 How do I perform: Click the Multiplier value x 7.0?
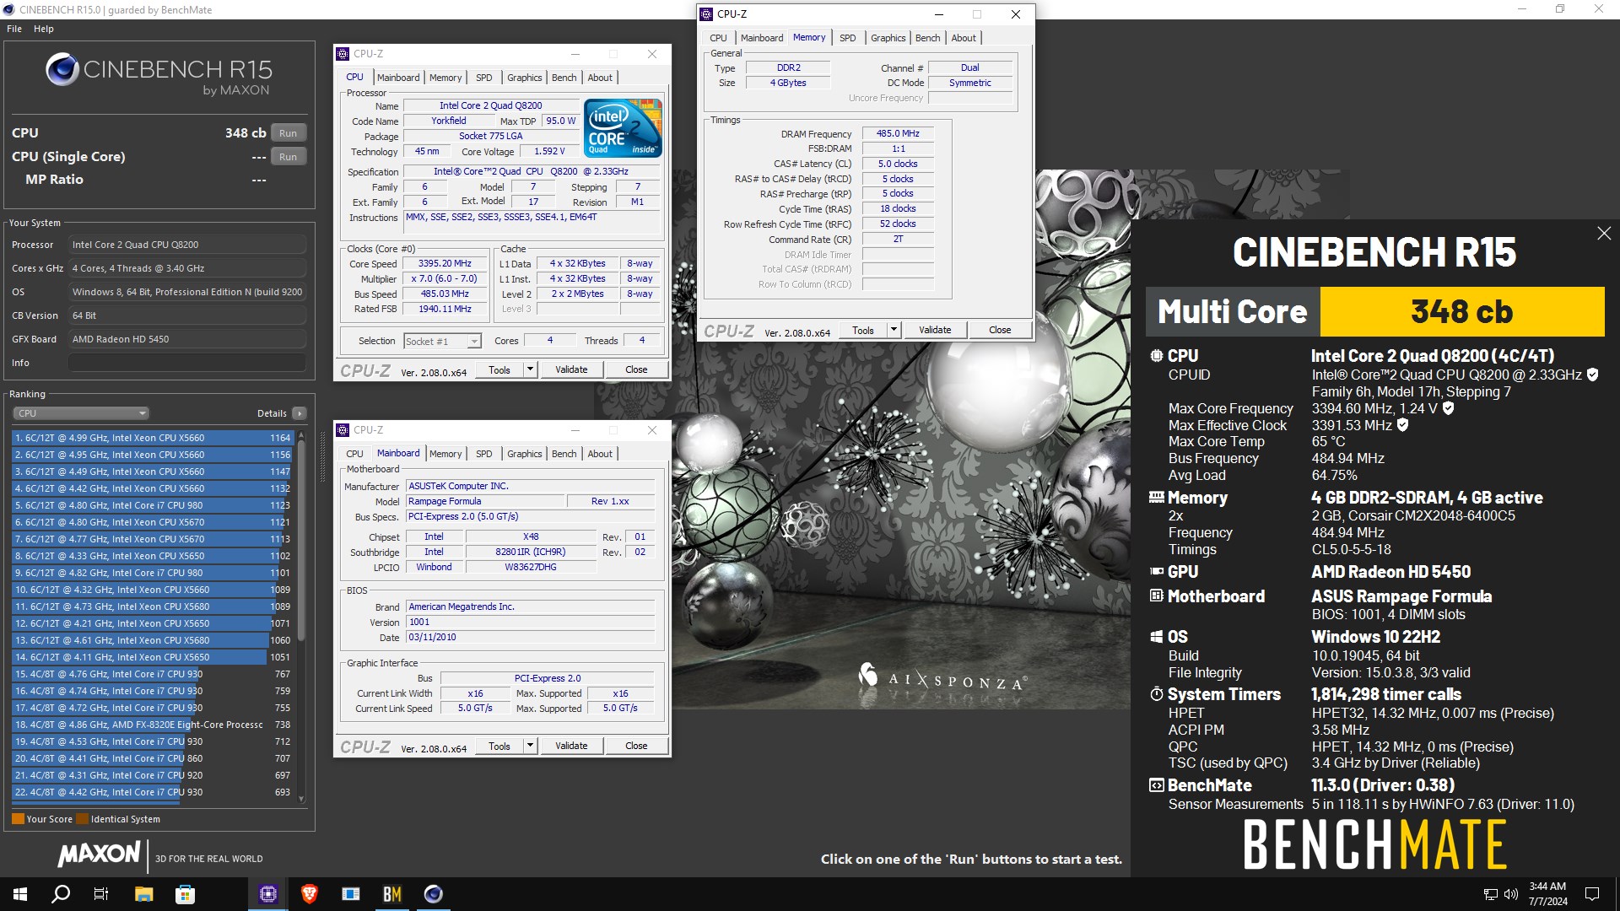click(445, 279)
